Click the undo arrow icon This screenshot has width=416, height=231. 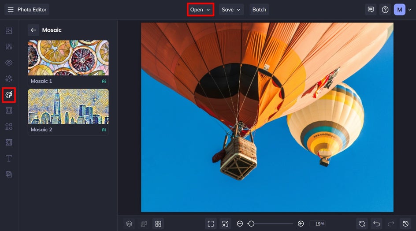point(376,224)
